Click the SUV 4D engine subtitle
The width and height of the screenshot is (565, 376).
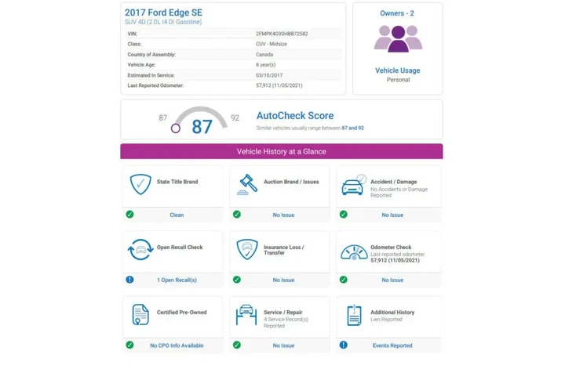pyautogui.click(x=163, y=22)
